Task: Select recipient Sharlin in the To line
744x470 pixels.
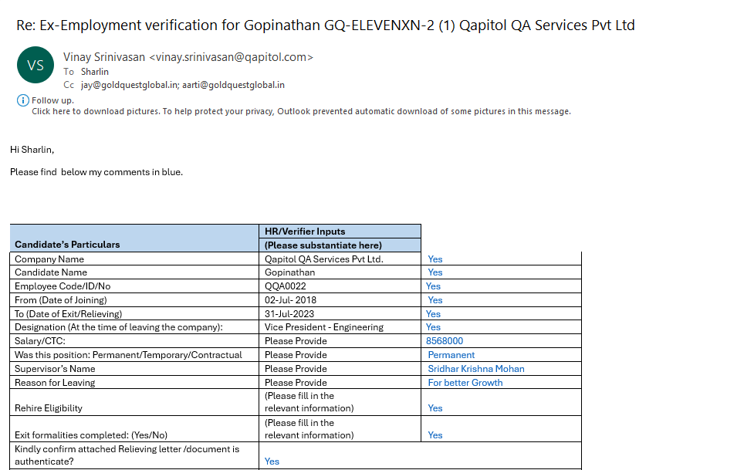Action: click(x=95, y=72)
